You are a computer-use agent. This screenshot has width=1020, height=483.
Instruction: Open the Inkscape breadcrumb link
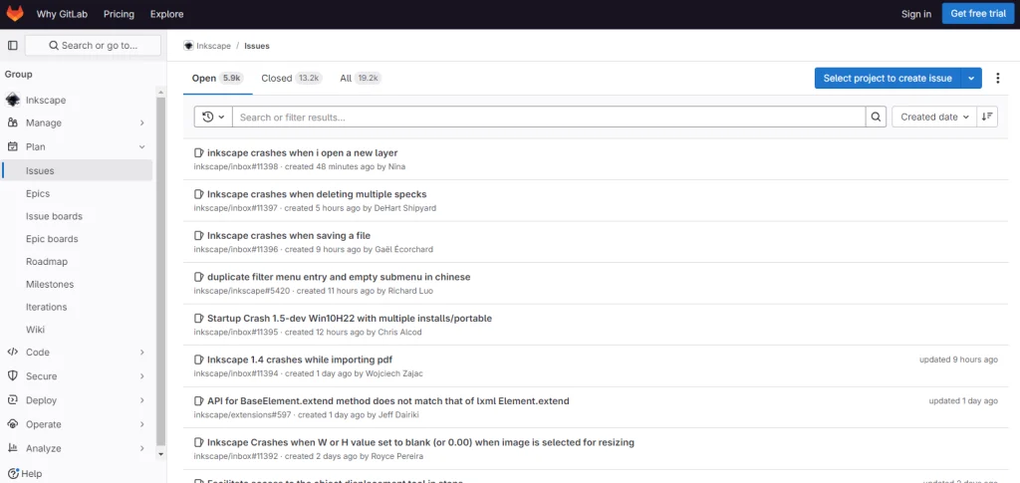[x=213, y=46]
